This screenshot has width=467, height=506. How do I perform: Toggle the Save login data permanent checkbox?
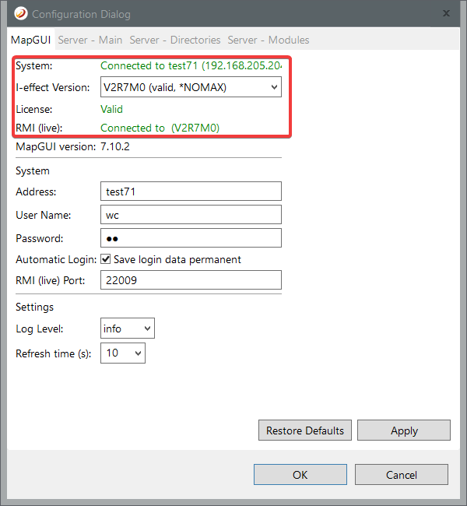(x=106, y=259)
